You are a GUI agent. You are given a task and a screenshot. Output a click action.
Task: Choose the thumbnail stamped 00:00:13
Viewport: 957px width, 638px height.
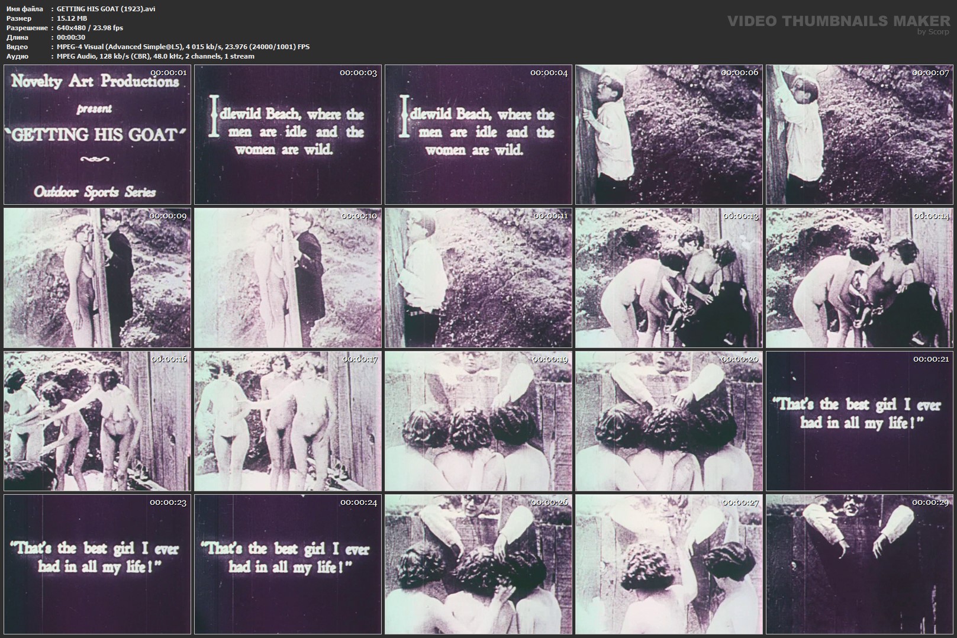pyautogui.click(x=669, y=278)
